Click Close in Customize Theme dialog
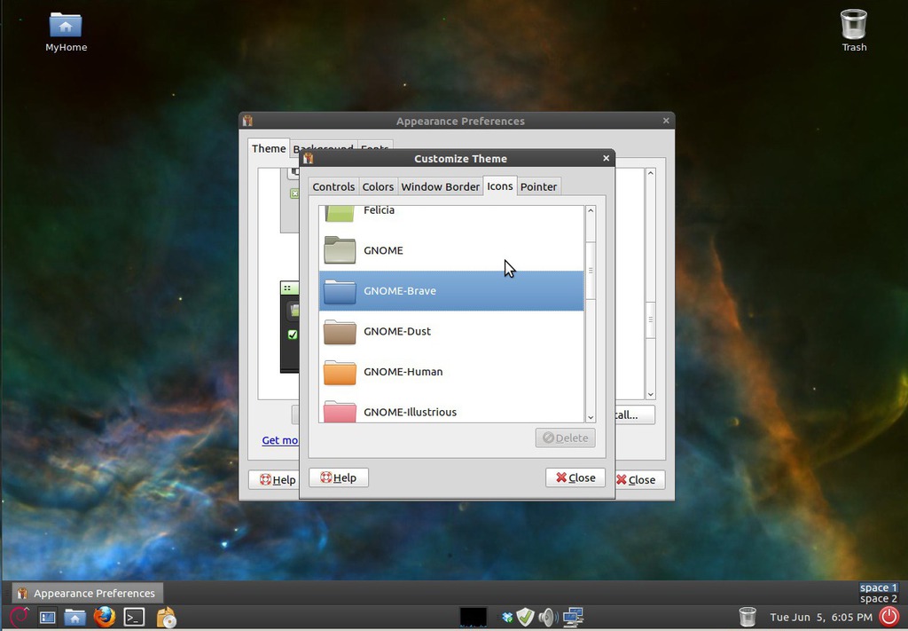This screenshot has width=908, height=631. click(575, 477)
